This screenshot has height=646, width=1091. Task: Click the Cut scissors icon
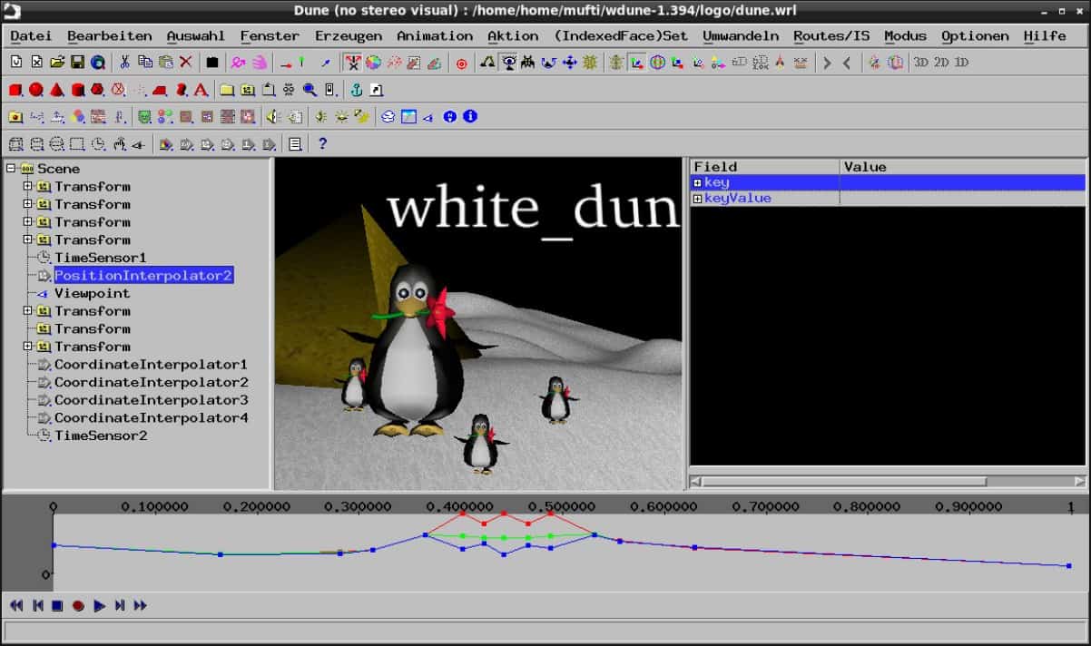point(125,63)
